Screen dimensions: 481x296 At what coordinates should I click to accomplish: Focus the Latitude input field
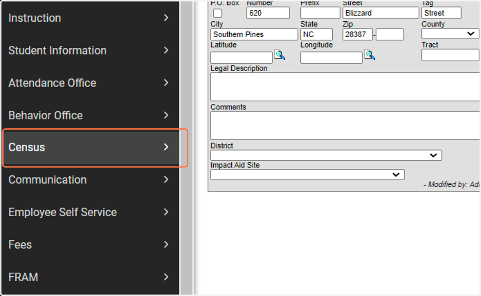tap(241, 58)
